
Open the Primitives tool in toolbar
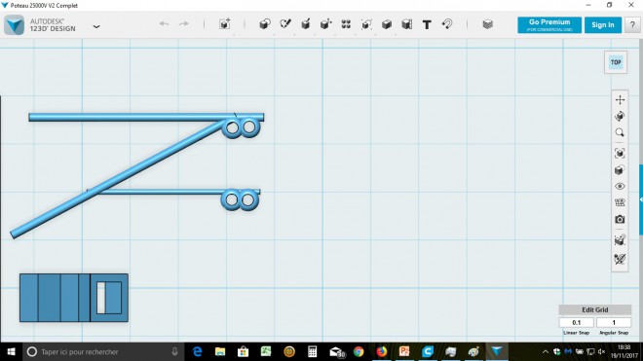[265, 24]
